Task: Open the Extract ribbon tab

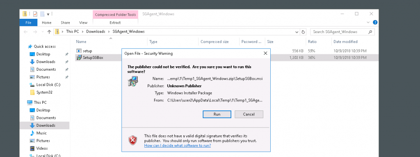Action: point(115,23)
